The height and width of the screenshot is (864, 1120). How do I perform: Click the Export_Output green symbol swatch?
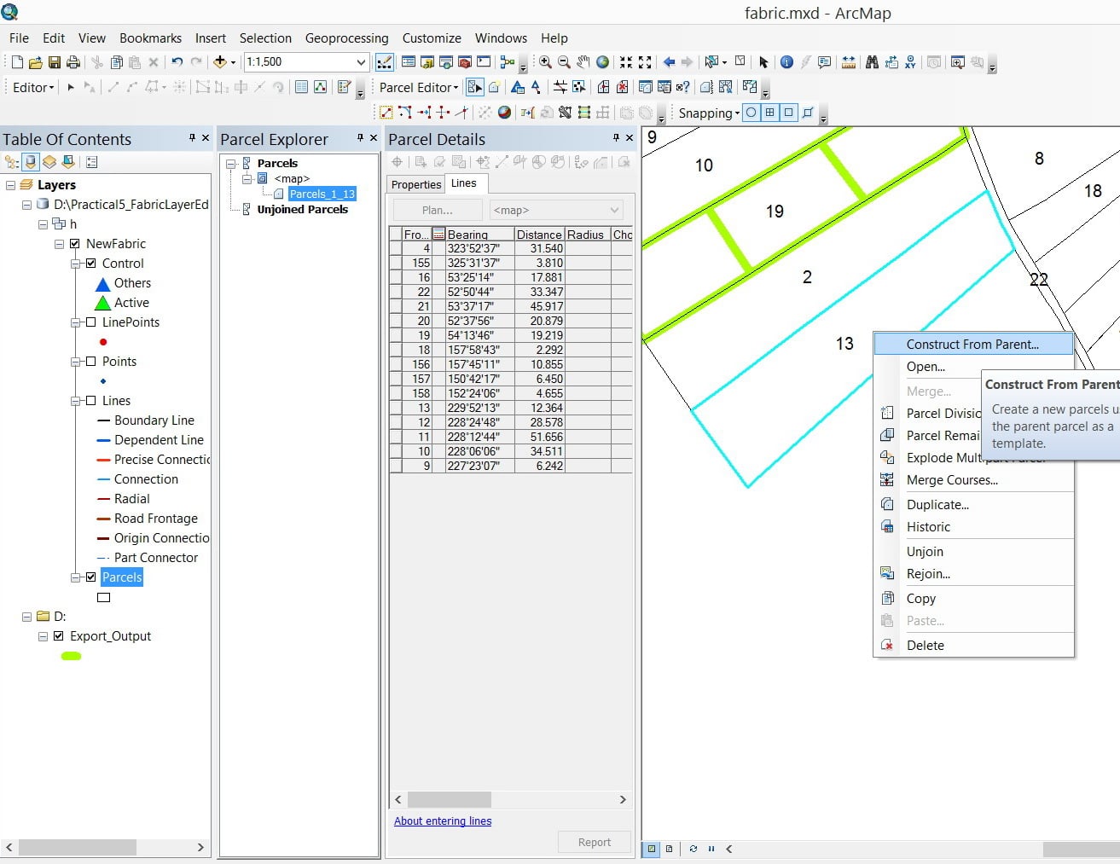point(72,656)
